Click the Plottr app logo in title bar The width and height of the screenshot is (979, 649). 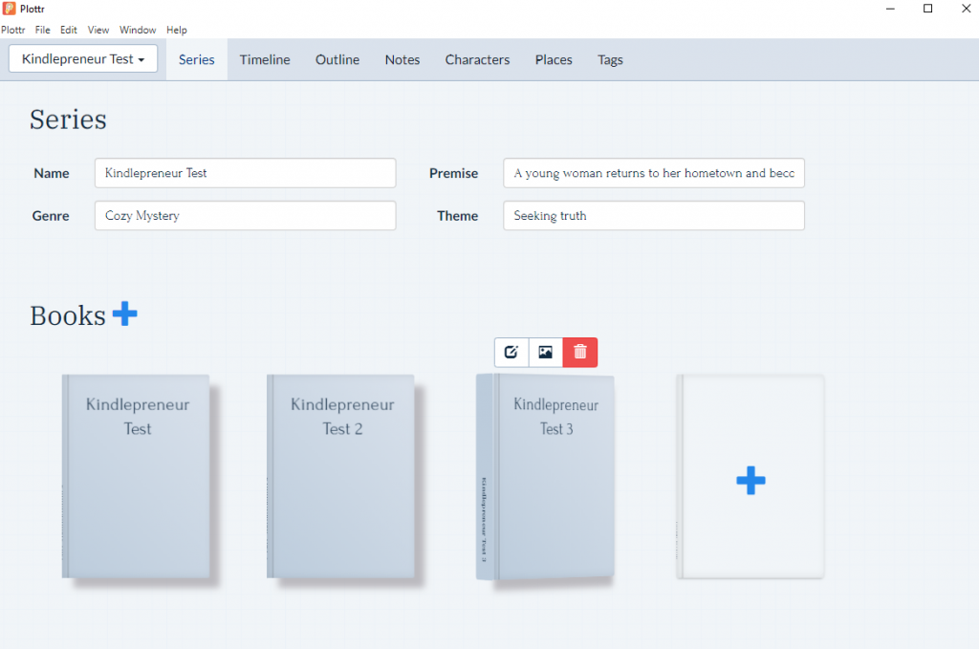pos(9,9)
